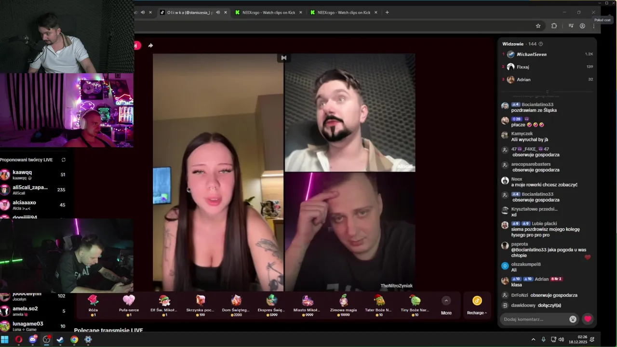
Task: Open Steam from the taskbar
Action: [x=60, y=339]
